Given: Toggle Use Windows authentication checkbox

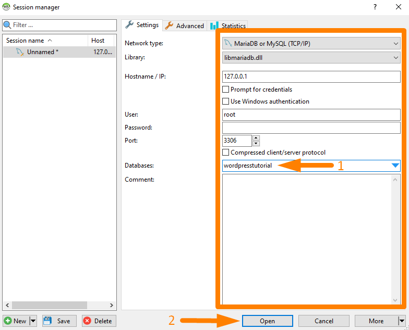Looking at the screenshot, I should pyautogui.click(x=225, y=101).
